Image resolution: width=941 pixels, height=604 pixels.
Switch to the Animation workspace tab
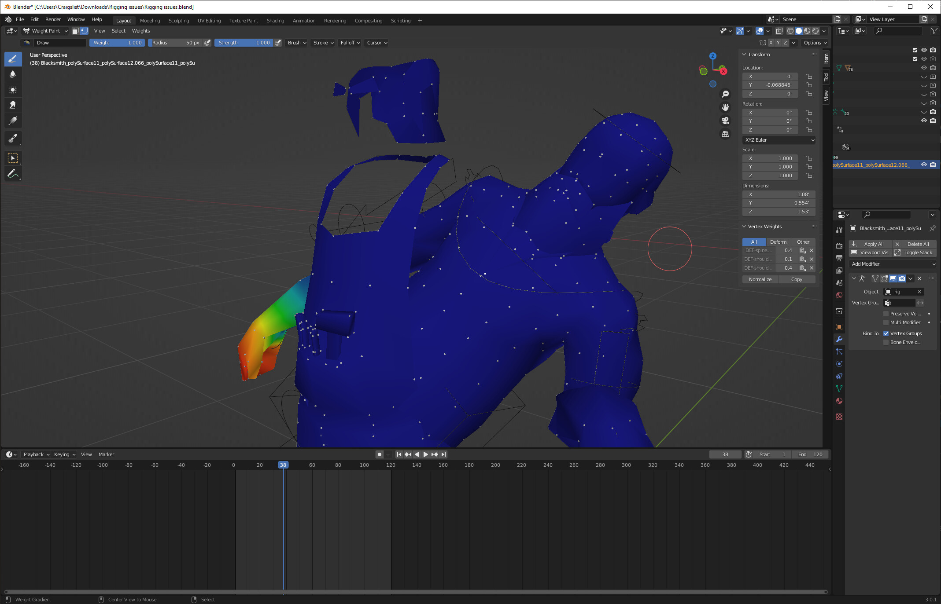click(x=304, y=21)
